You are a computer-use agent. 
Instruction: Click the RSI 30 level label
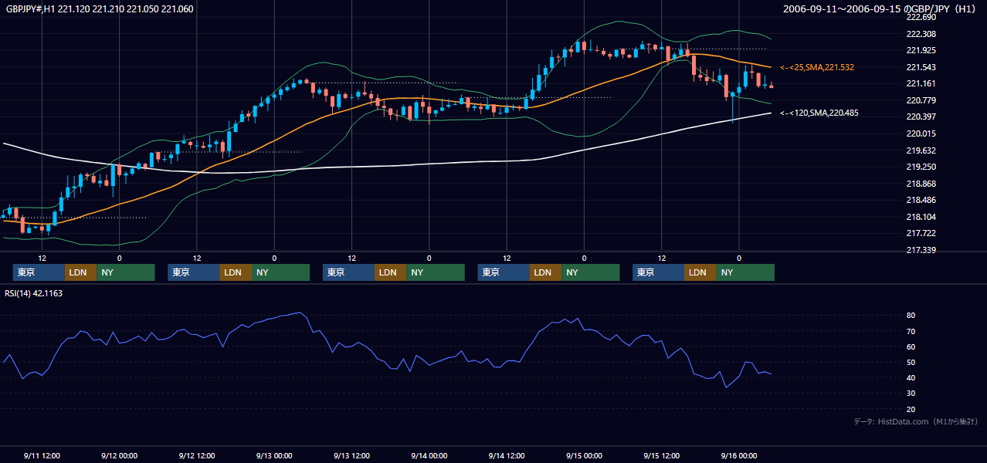pyautogui.click(x=911, y=394)
